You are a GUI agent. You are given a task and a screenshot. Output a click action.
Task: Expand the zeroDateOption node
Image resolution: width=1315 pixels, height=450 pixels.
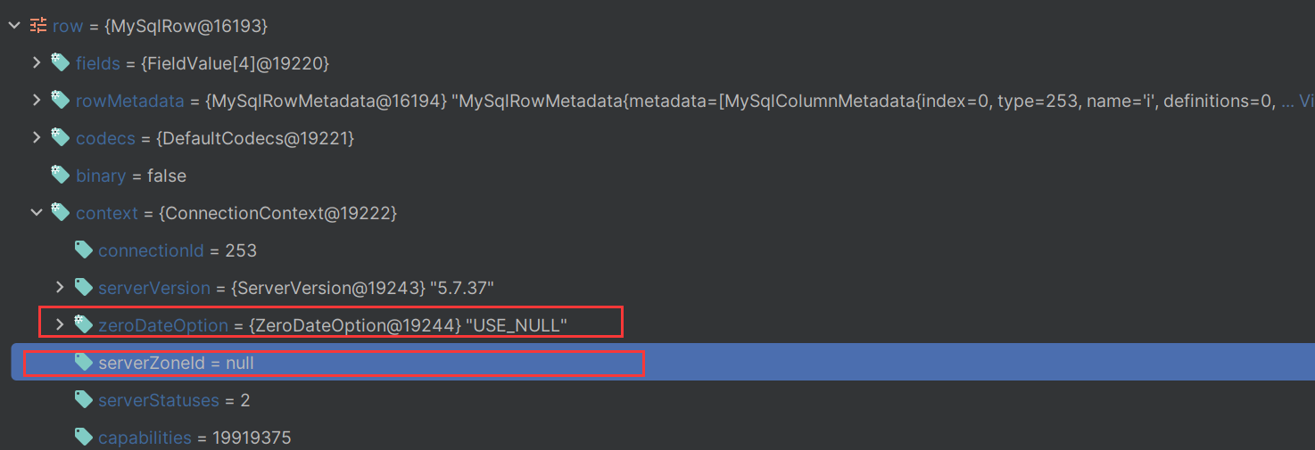coord(60,324)
